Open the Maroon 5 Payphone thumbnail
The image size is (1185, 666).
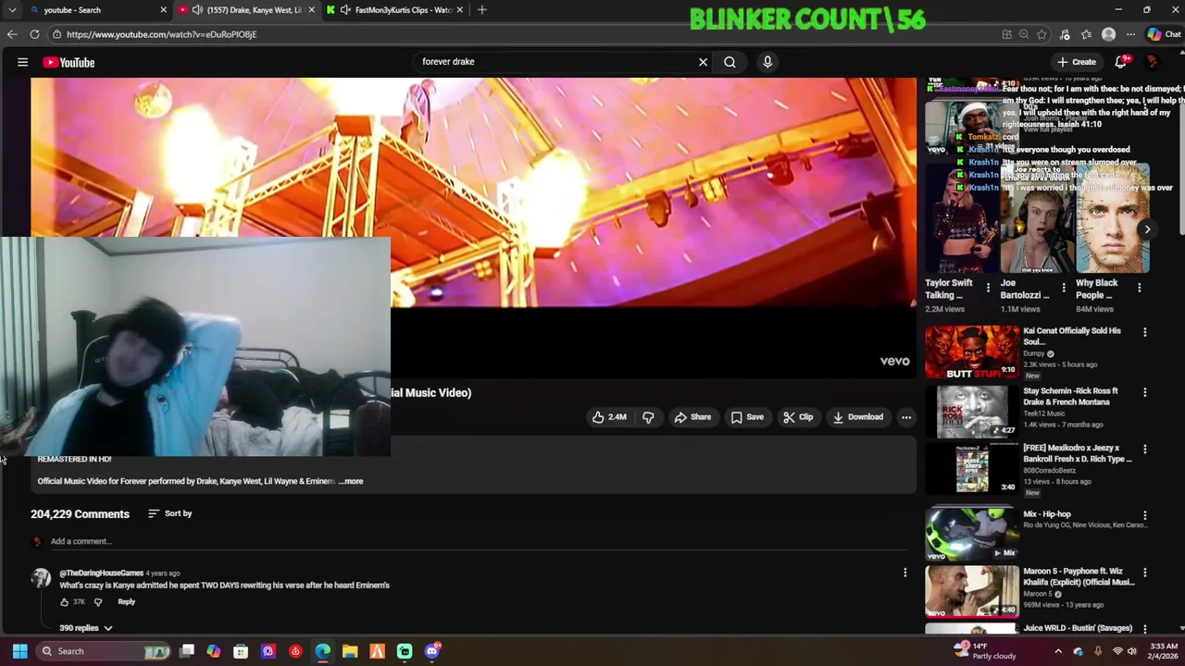(x=972, y=590)
